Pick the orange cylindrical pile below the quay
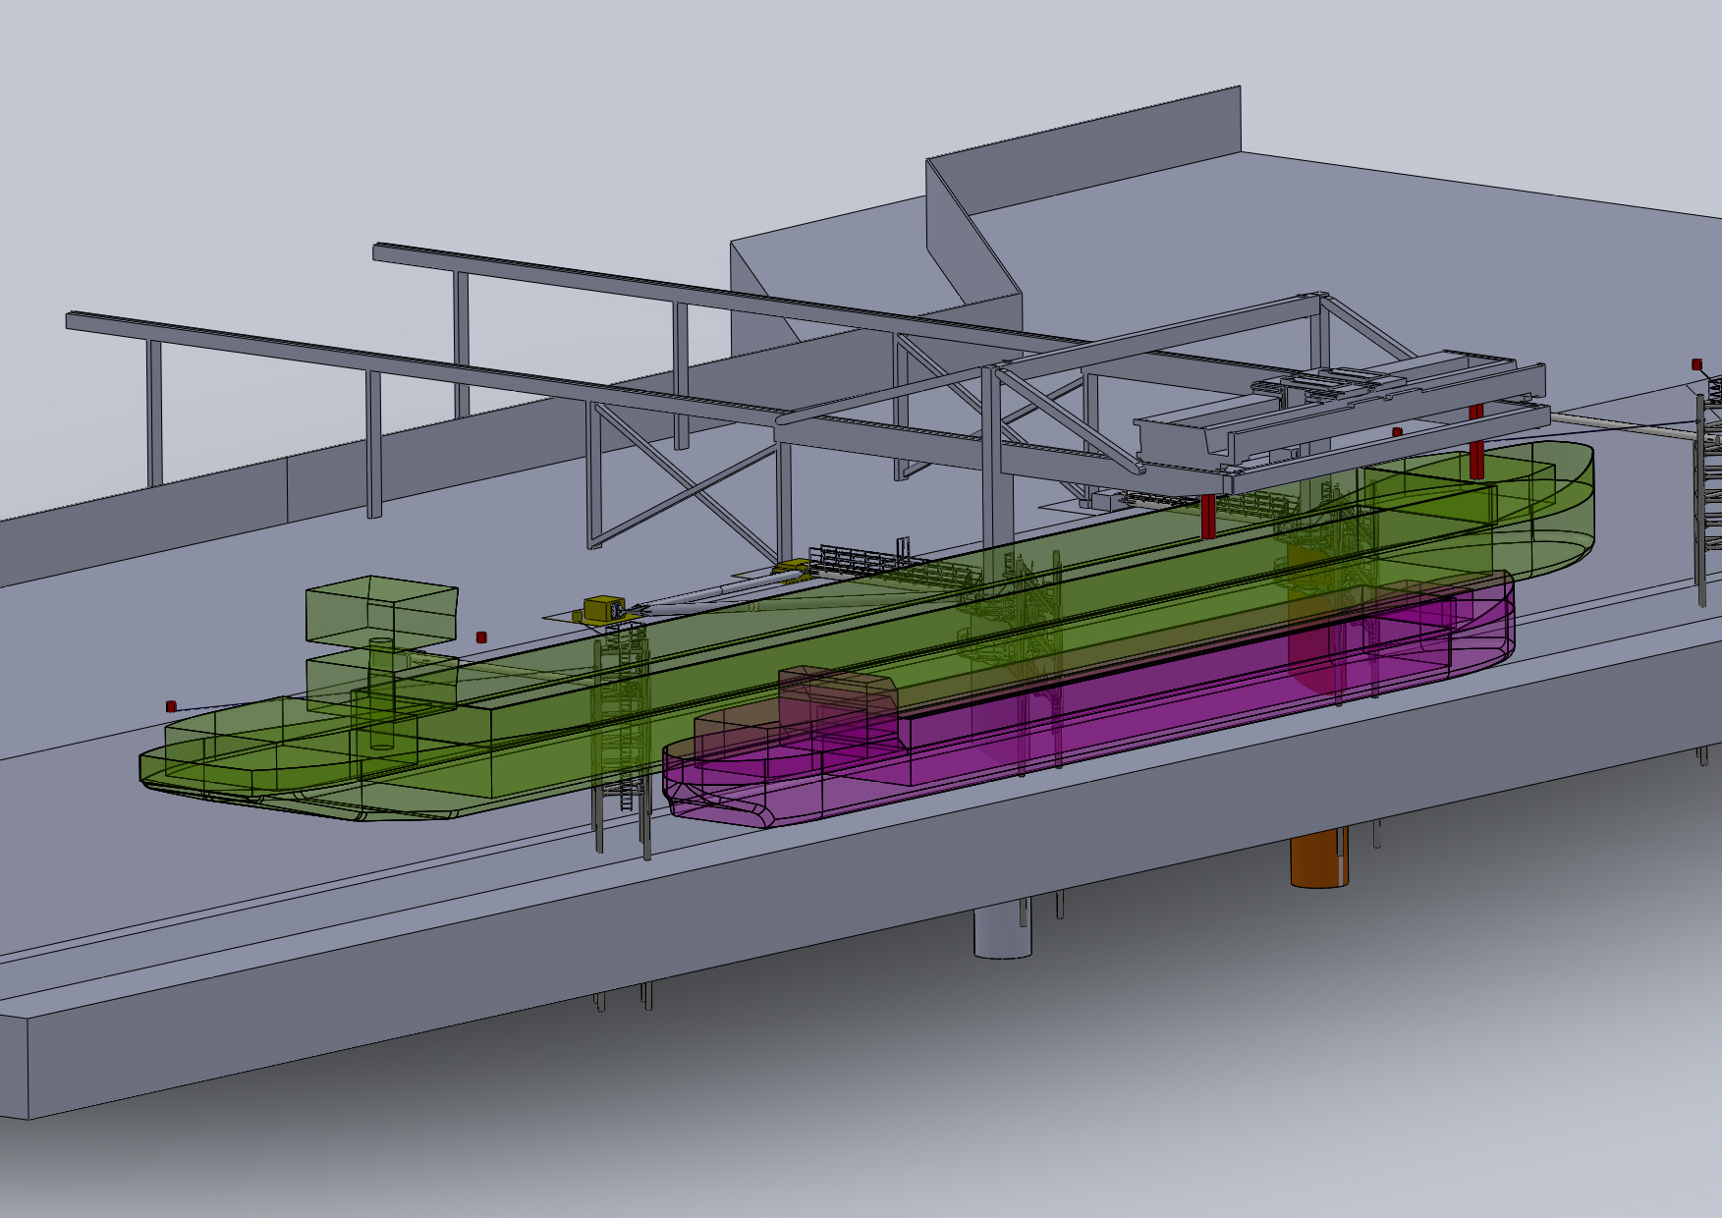1722x1218 pixels. [x=1319, y=858]
